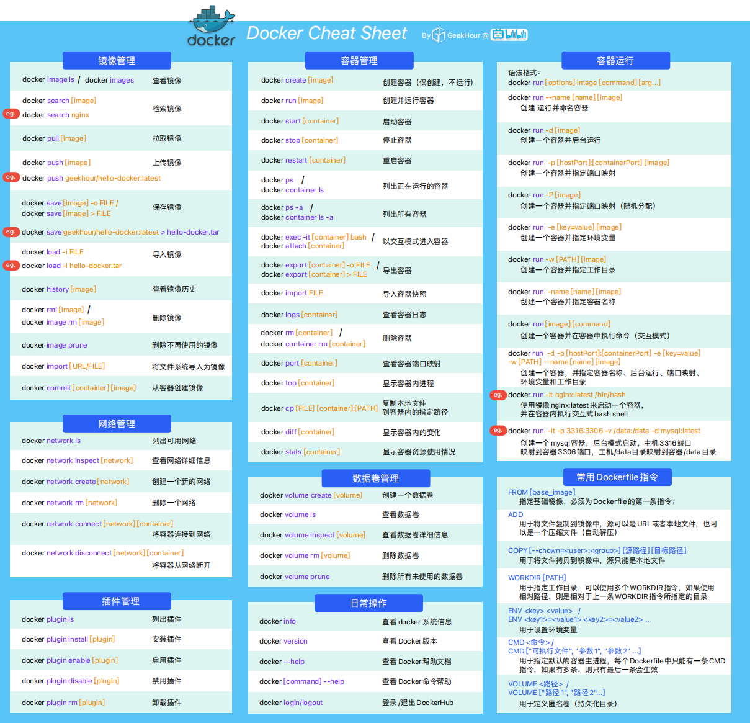Click the 'docker commit [container] [image]' command

[79, 388]
